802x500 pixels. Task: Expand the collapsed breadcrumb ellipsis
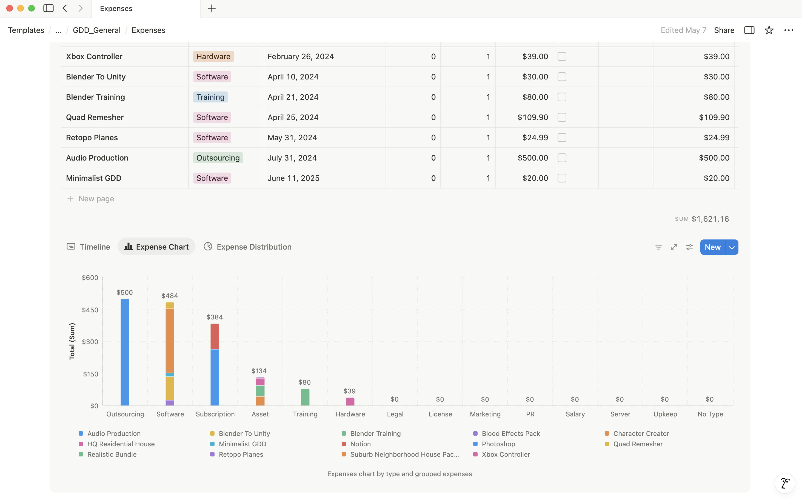click(x=59, y=30)
